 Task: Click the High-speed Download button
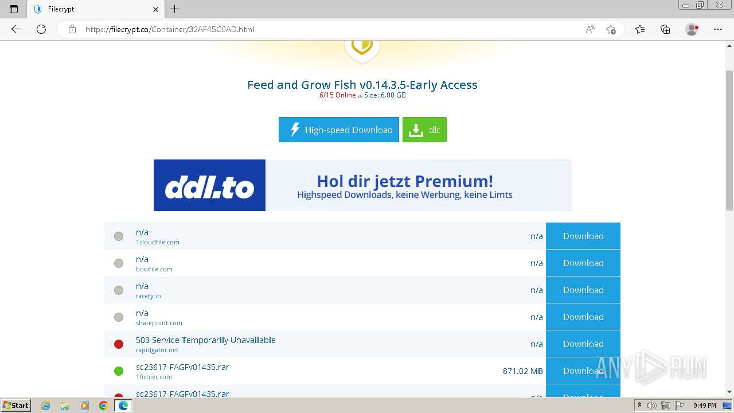[x=339, y=130]
